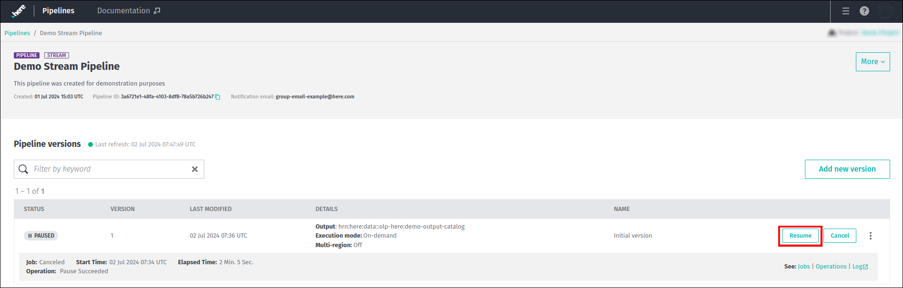Open the three-dot actions menu for version 1
The width and height of the screenshot is (903, 288).
click(871, 236)
